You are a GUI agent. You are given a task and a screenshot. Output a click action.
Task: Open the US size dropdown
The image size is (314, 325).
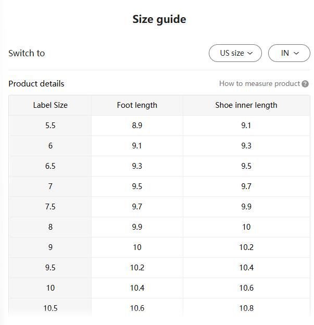235,53
